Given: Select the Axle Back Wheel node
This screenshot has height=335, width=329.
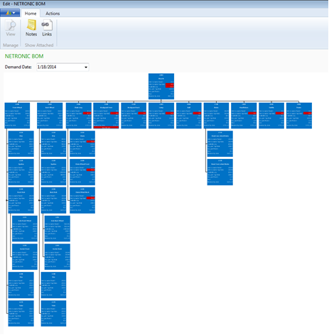Looking at the screenshot, I should pos(58,229).
